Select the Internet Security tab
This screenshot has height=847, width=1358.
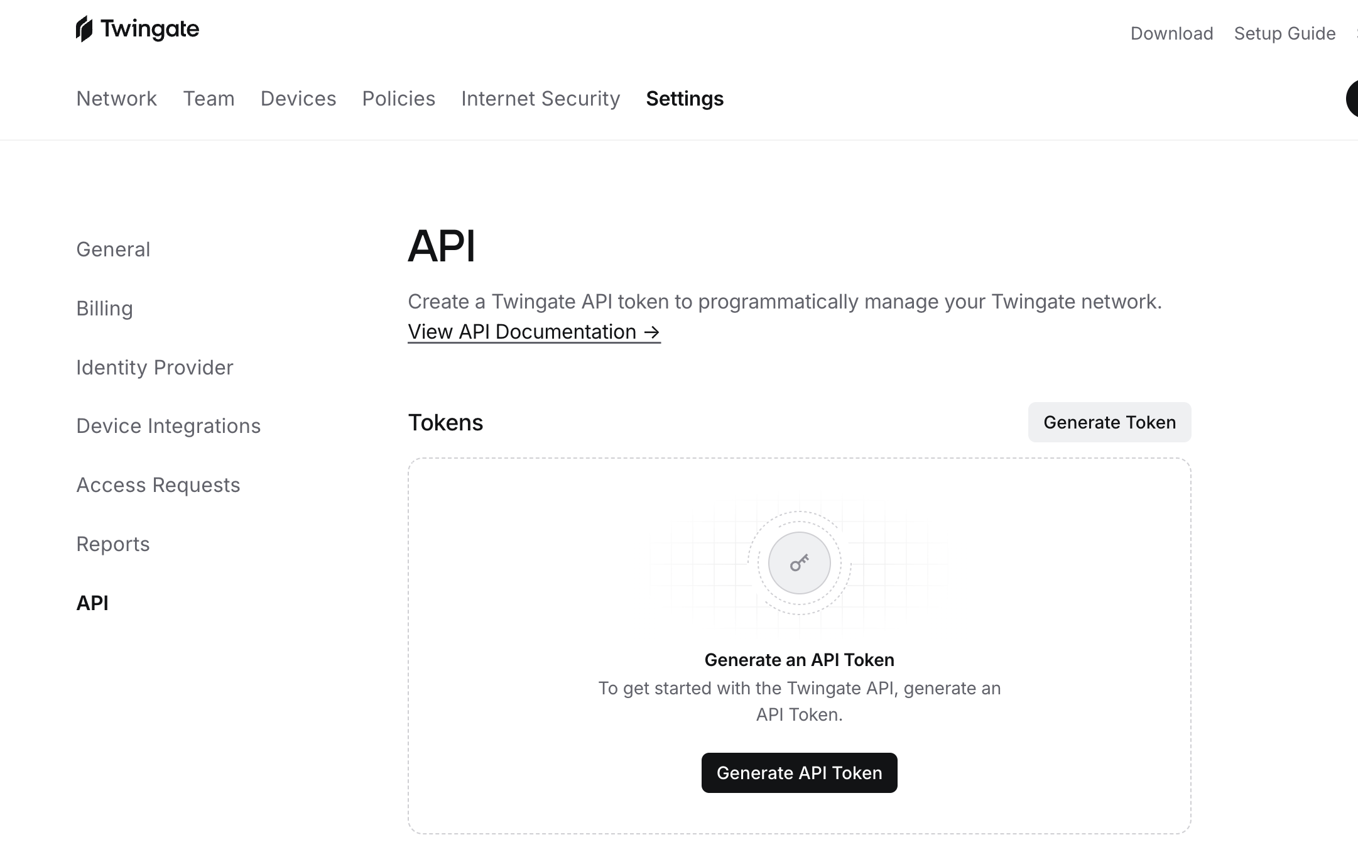pyautogui.click(x=540, y=99)
